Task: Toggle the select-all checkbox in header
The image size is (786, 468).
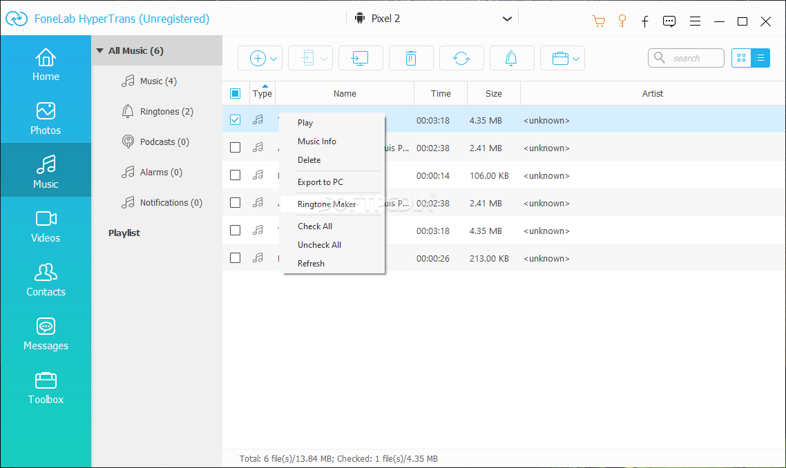Action: pos(235,93)
